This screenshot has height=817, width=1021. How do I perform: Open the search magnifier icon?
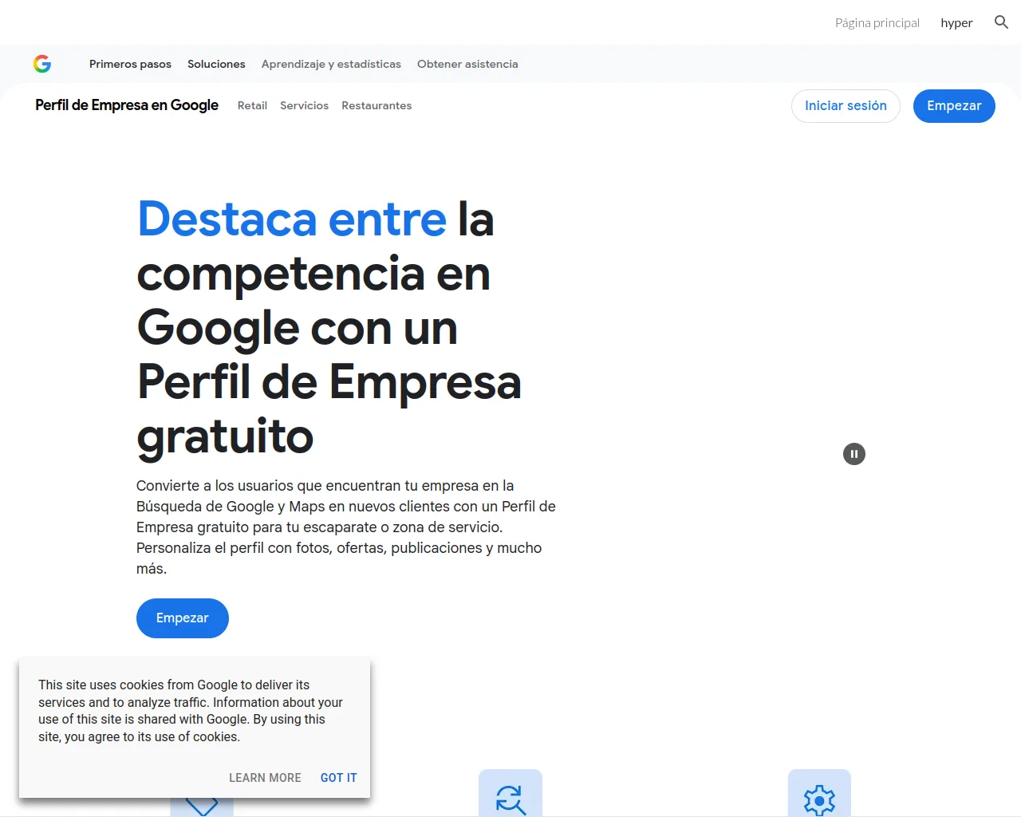coord(1001,22)
